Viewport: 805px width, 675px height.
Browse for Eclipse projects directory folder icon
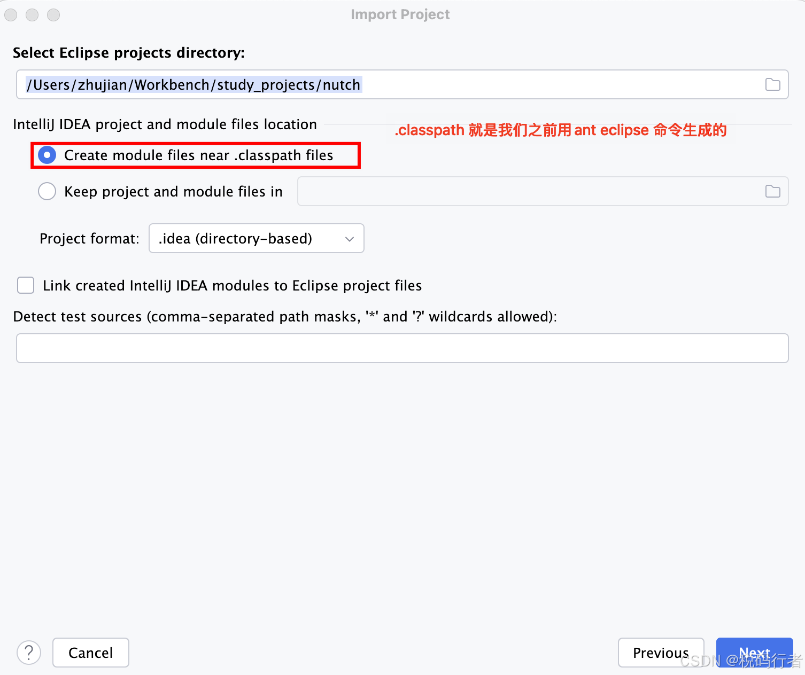(x=772, y=84)
